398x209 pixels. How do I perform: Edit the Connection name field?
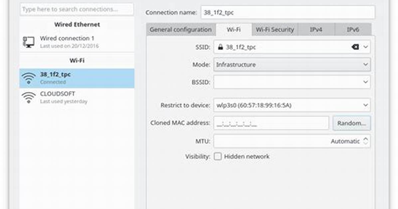pos(288,12)
